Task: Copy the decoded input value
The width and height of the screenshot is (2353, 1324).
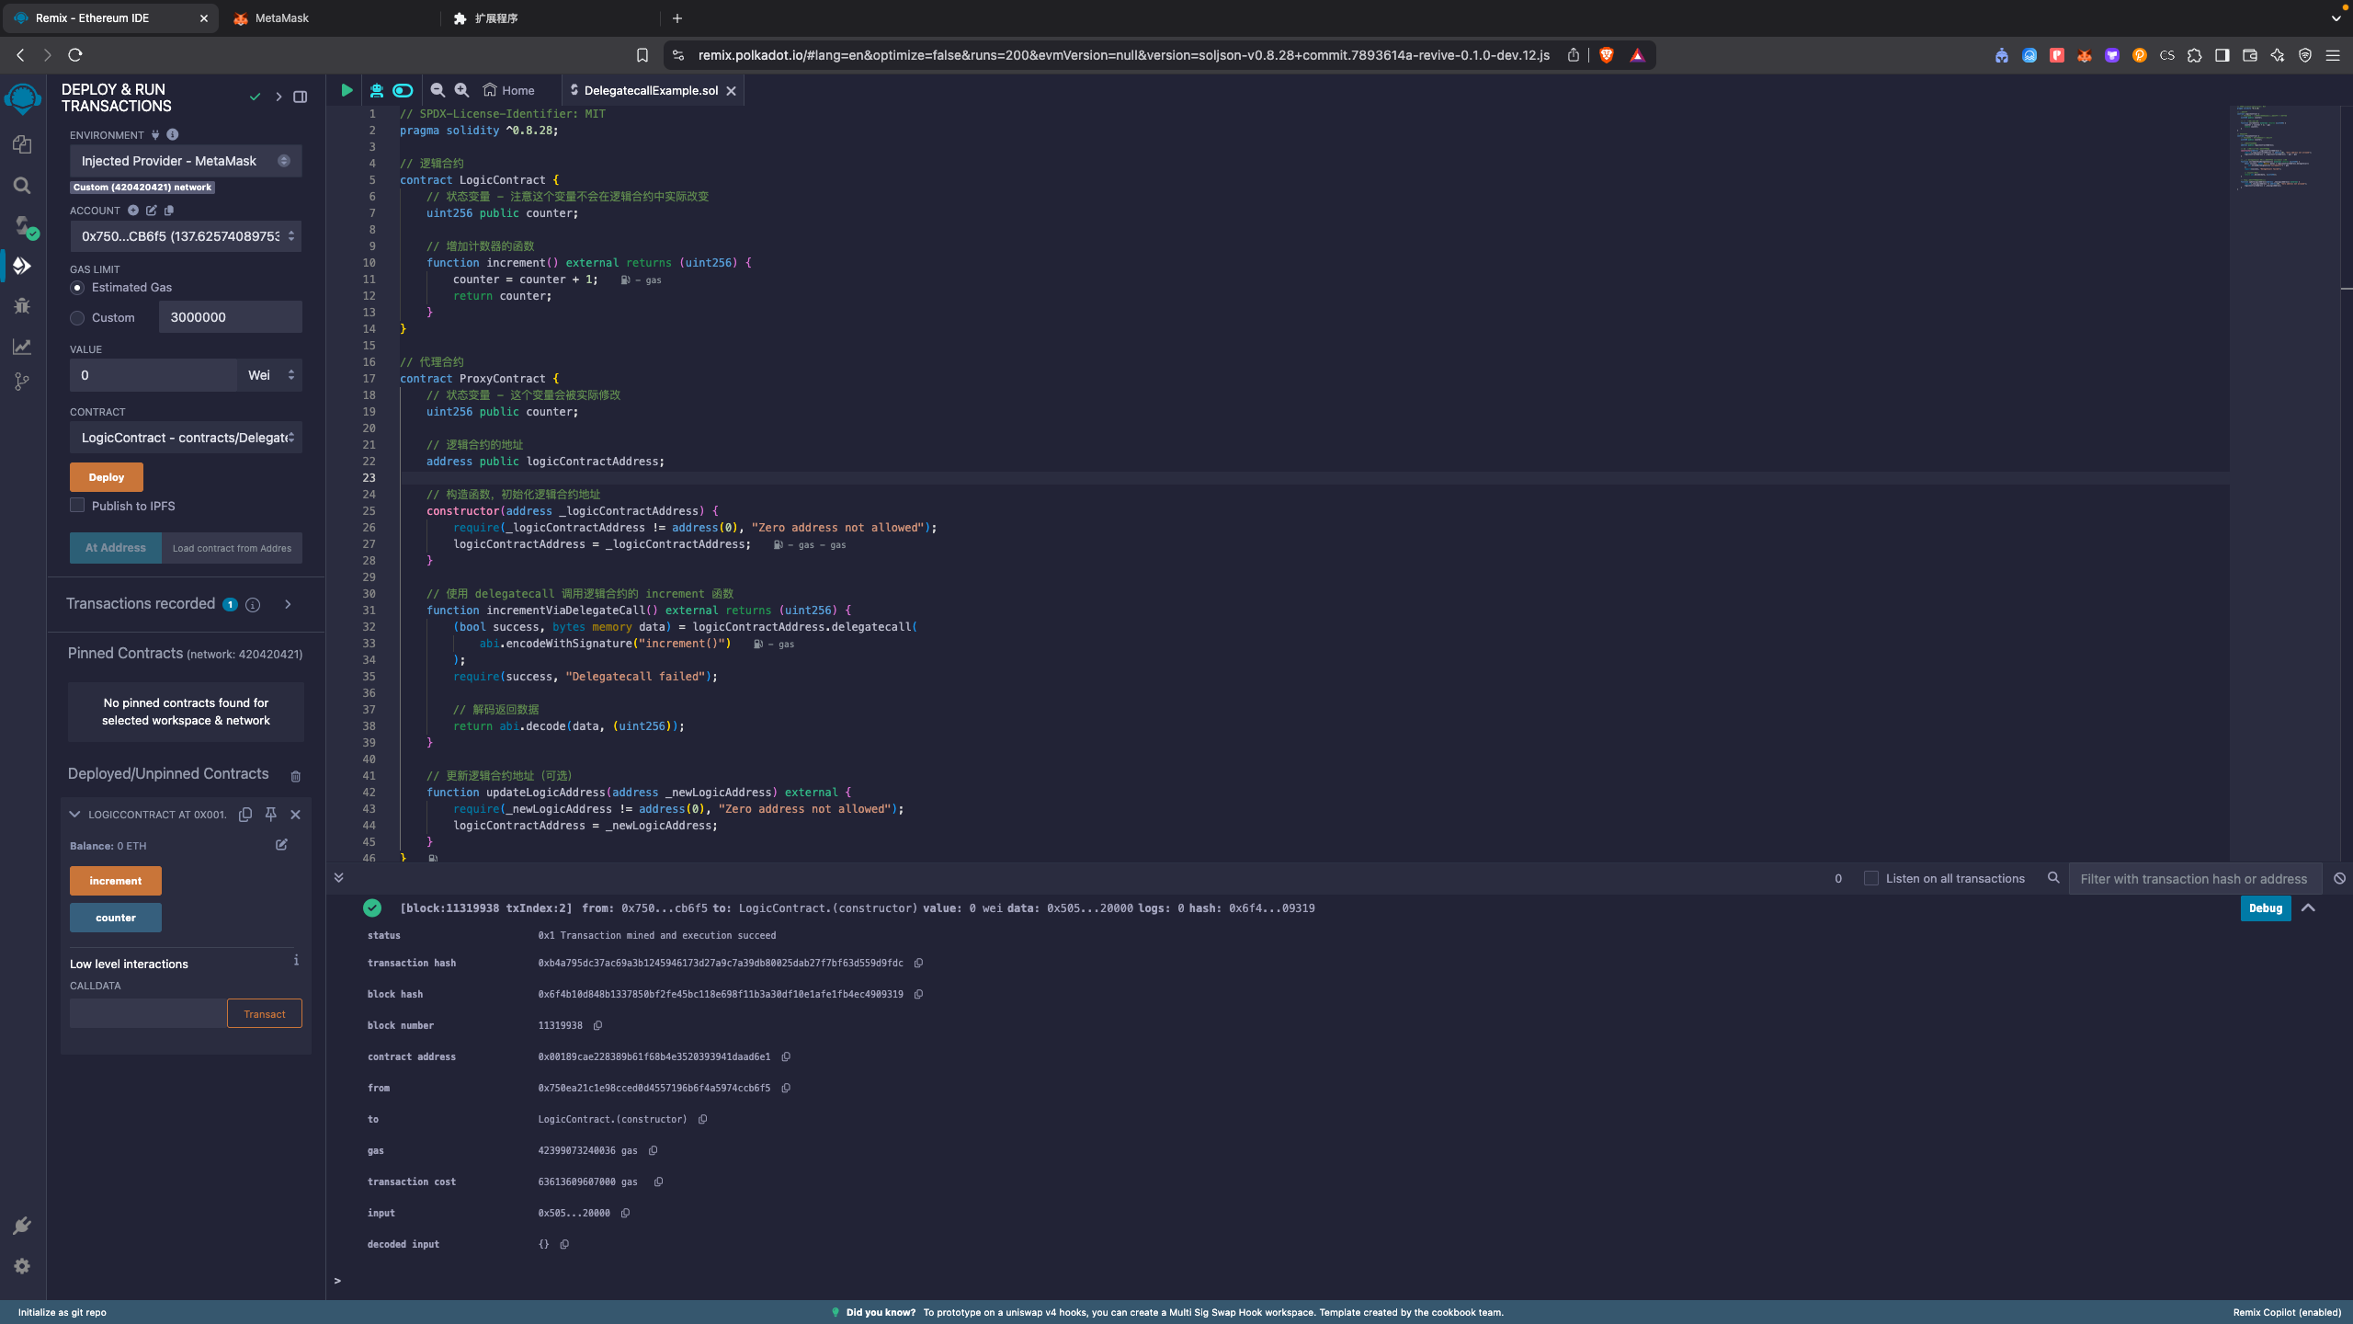Action: 564,1244
